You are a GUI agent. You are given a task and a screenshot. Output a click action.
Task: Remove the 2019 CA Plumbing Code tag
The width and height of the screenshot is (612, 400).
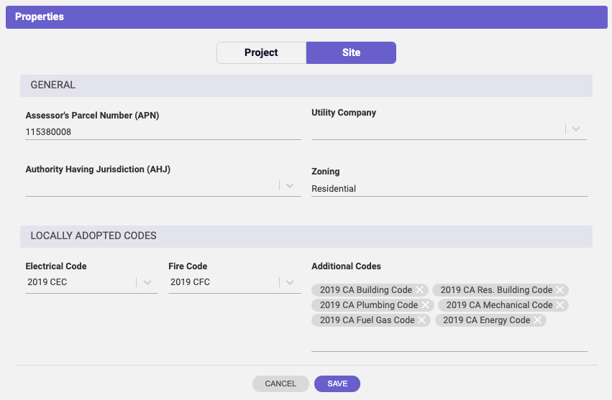click(x=426, y=305)
